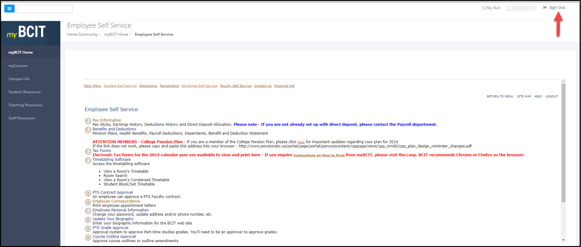Click the scrollbar up arrow
Viewport: 581px width, 247px height.
(x=563, y=81)
